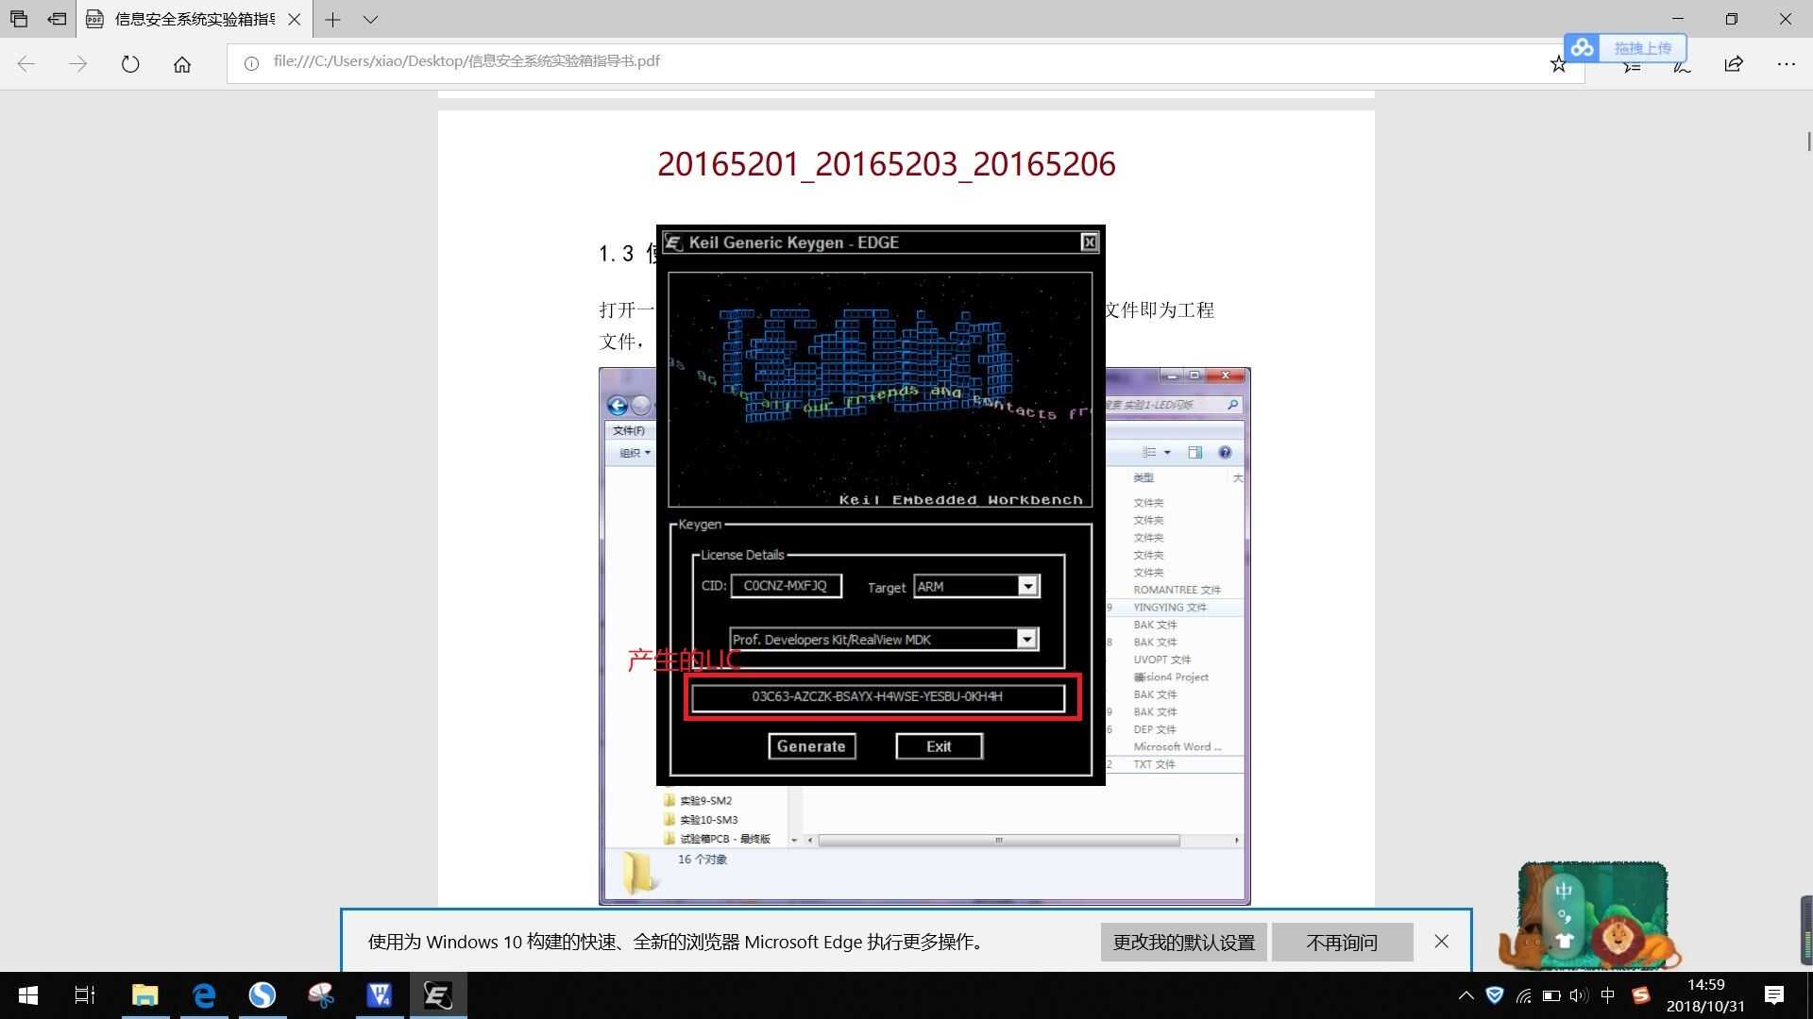1813x1019 pixels.
Task: Click the Exit button in keygen
Action: 939,746
